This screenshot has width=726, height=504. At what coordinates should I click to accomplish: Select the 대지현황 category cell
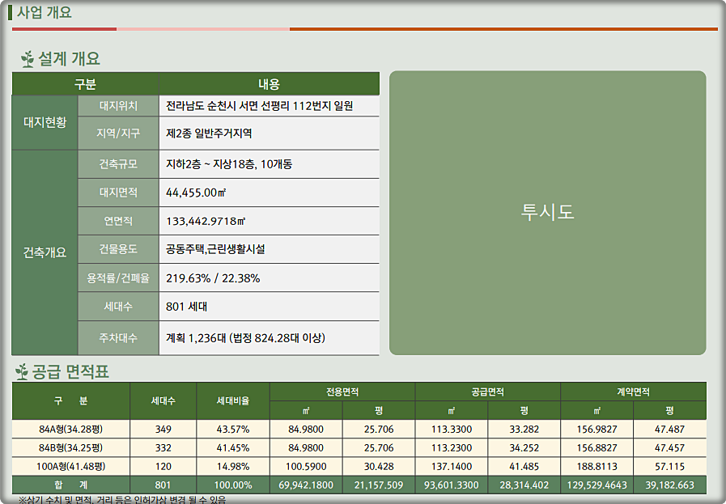[x=45, y=122]
